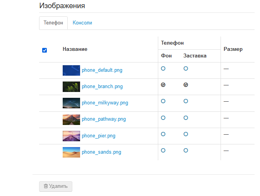Viewport: 260px width, 196px height.
Task: Click the phone_pier.png splash screen radio
Action: [186, 134]
